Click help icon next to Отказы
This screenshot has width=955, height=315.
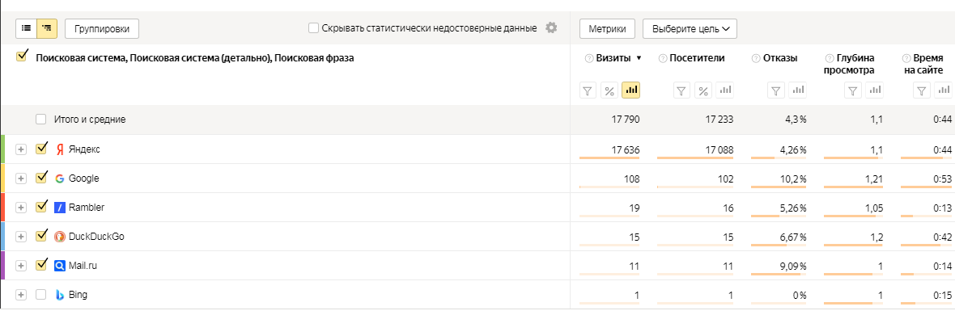(757, 58)
